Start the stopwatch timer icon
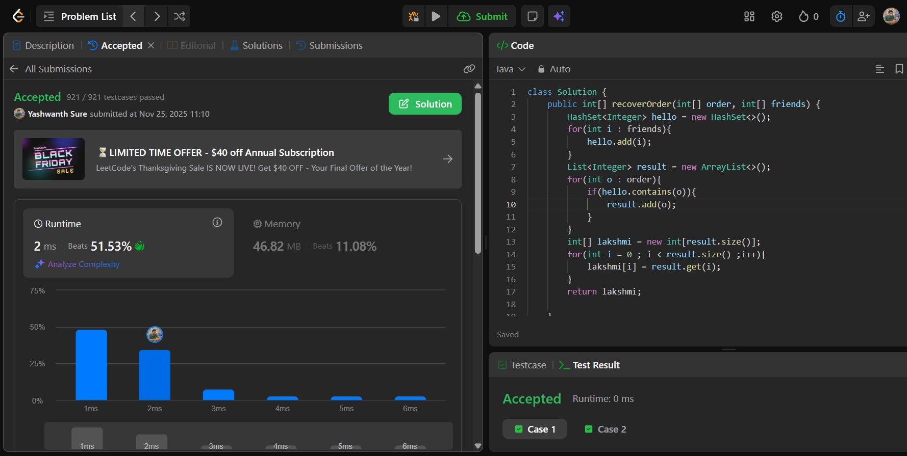907x456 pixels. [x=840, y=16]
